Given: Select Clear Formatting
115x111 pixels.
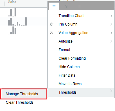Looking at the screenshot, I should (x=72, y=58).
